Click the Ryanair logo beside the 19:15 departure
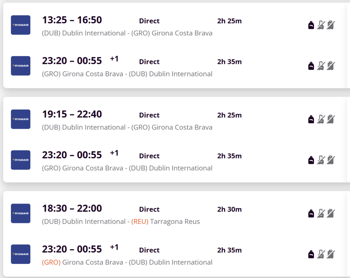The width and height of the screenshot is (350, 278). [x=21, y=119]
